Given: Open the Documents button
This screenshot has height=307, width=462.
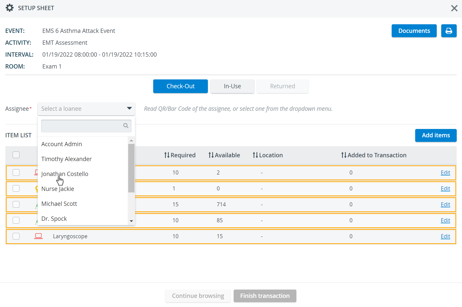Looking at the screenshot, I should (414, 31).
